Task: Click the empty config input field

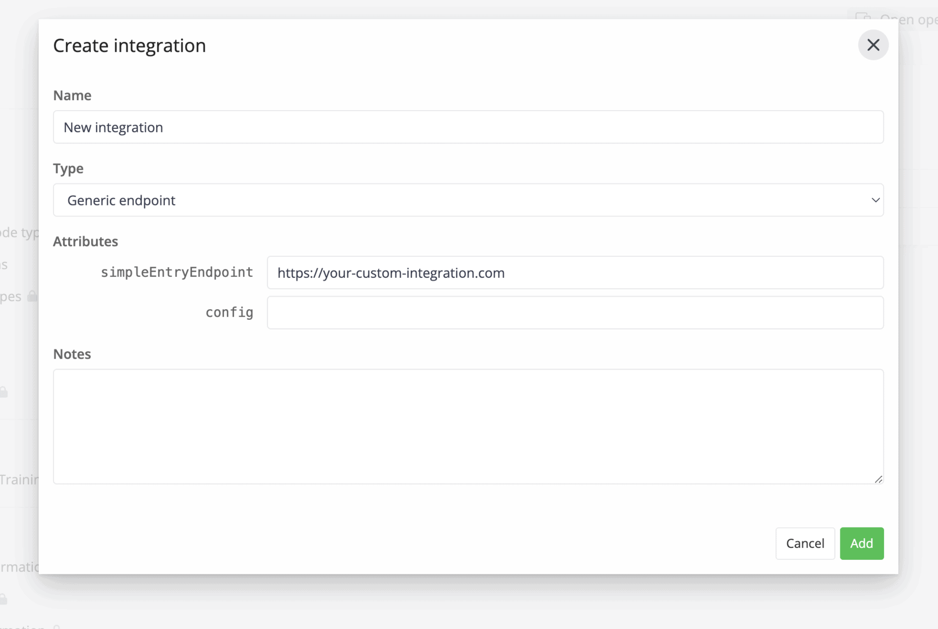Action: point(575,313)
